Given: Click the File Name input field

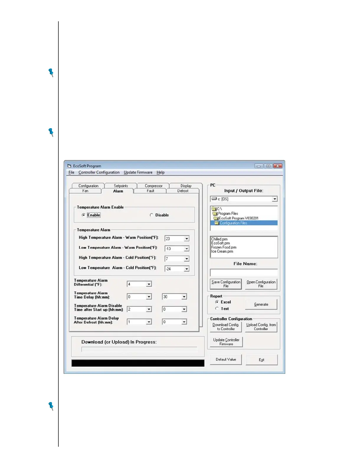Looking at the screenshot, I should (x=244, y=272).
